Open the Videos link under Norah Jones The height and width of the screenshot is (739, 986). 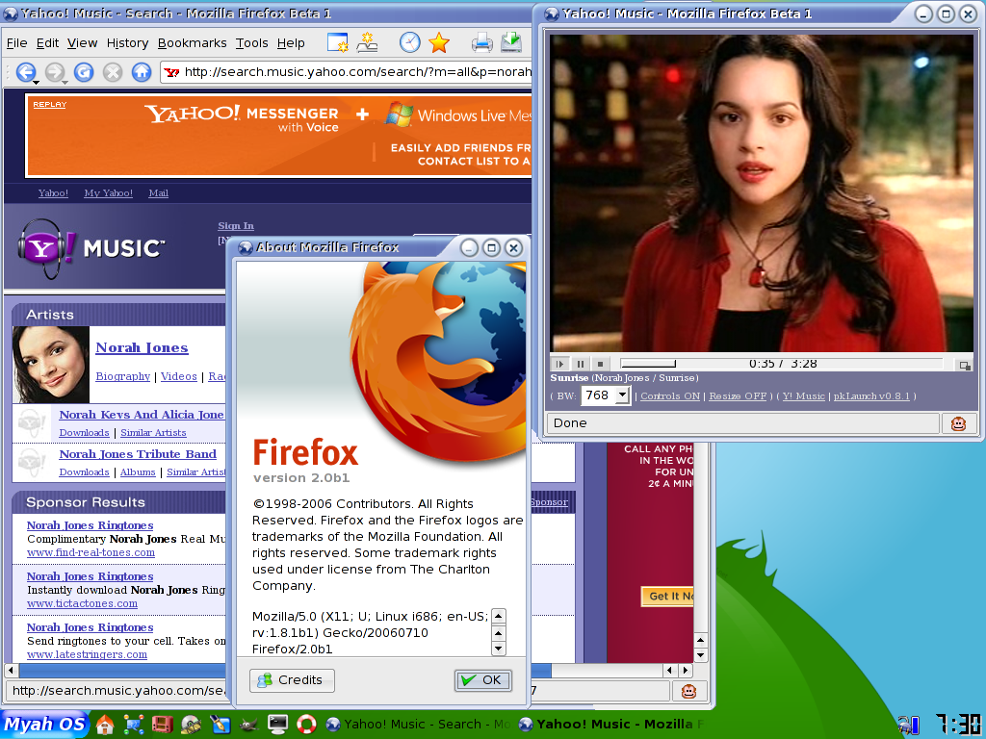178,376
